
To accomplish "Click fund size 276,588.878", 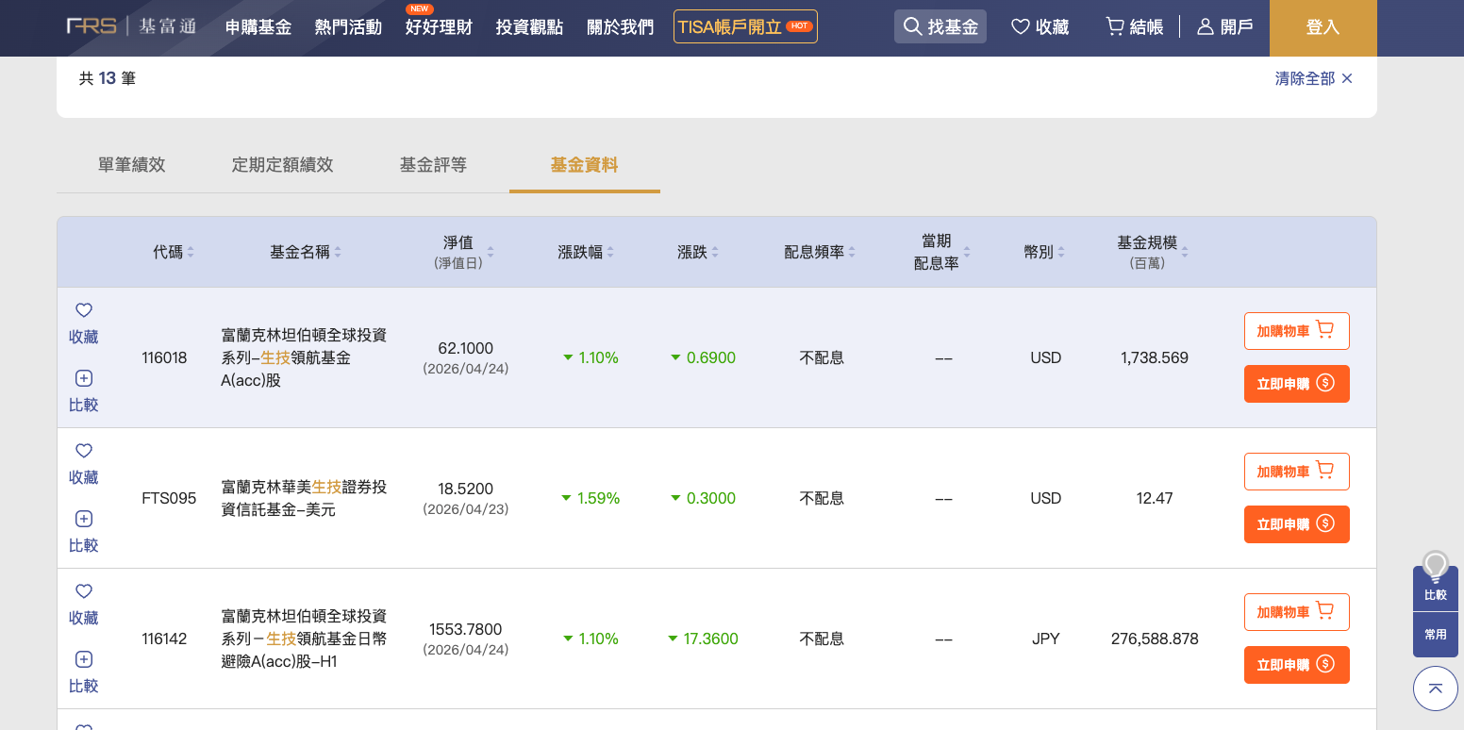I will tap(1155, 639).
